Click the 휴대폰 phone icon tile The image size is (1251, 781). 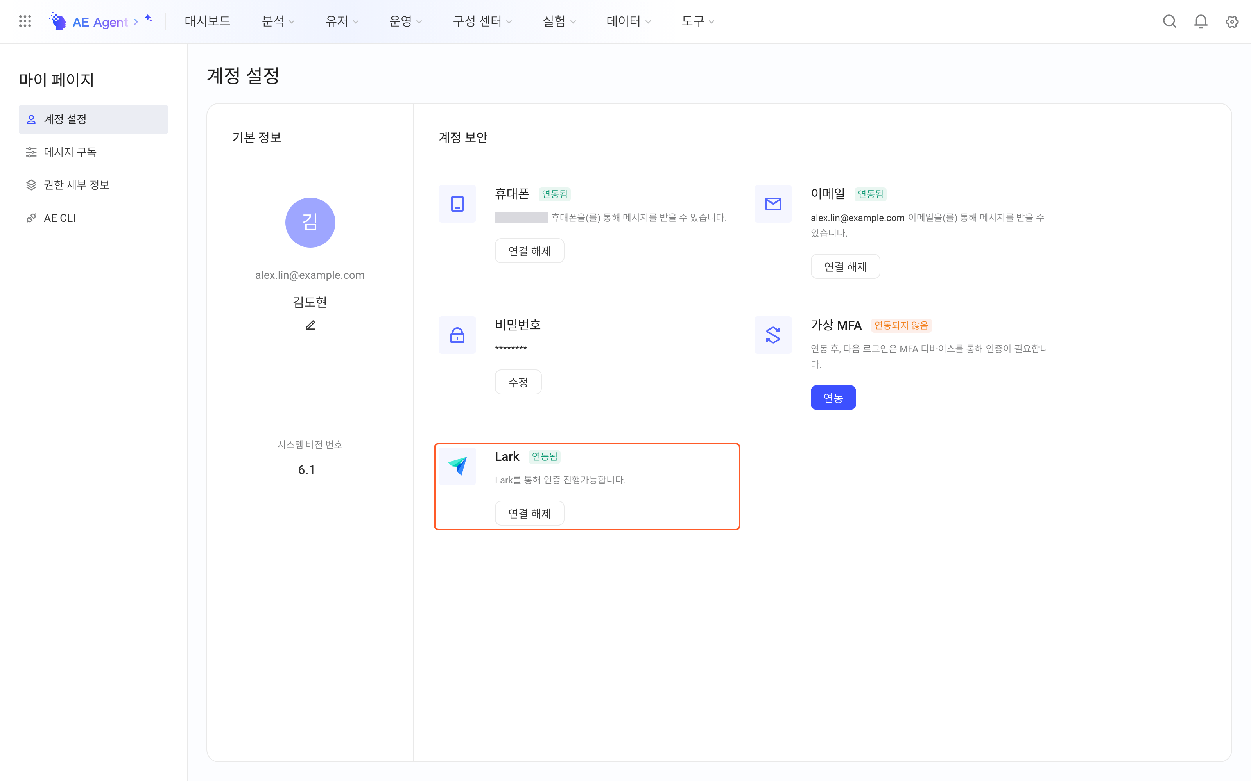(457, 203)
